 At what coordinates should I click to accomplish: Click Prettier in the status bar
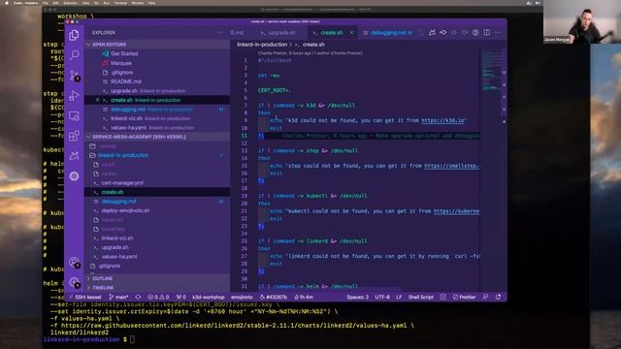pyautogui.click(x=464, y=298)
